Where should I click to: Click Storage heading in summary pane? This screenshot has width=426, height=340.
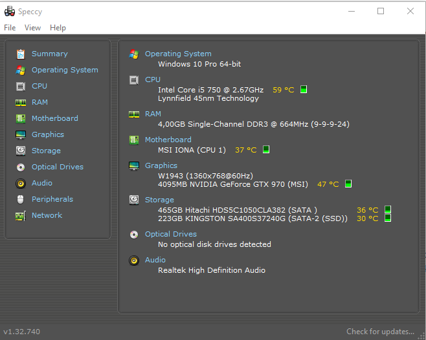[159, 200]
